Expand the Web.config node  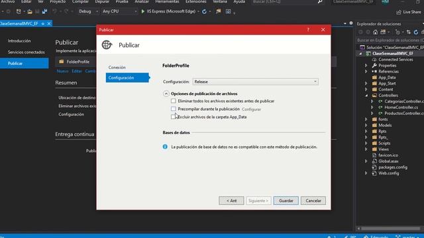(366, 173)
